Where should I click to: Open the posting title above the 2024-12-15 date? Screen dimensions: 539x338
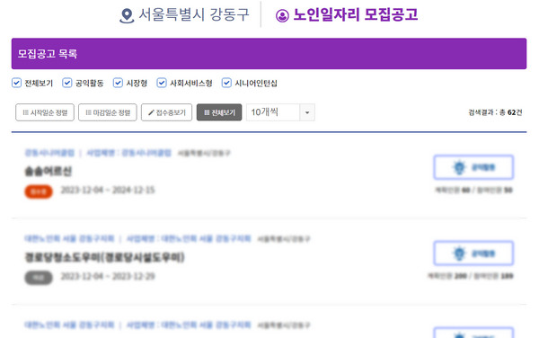pyautogui.click(x=49, y=171)
